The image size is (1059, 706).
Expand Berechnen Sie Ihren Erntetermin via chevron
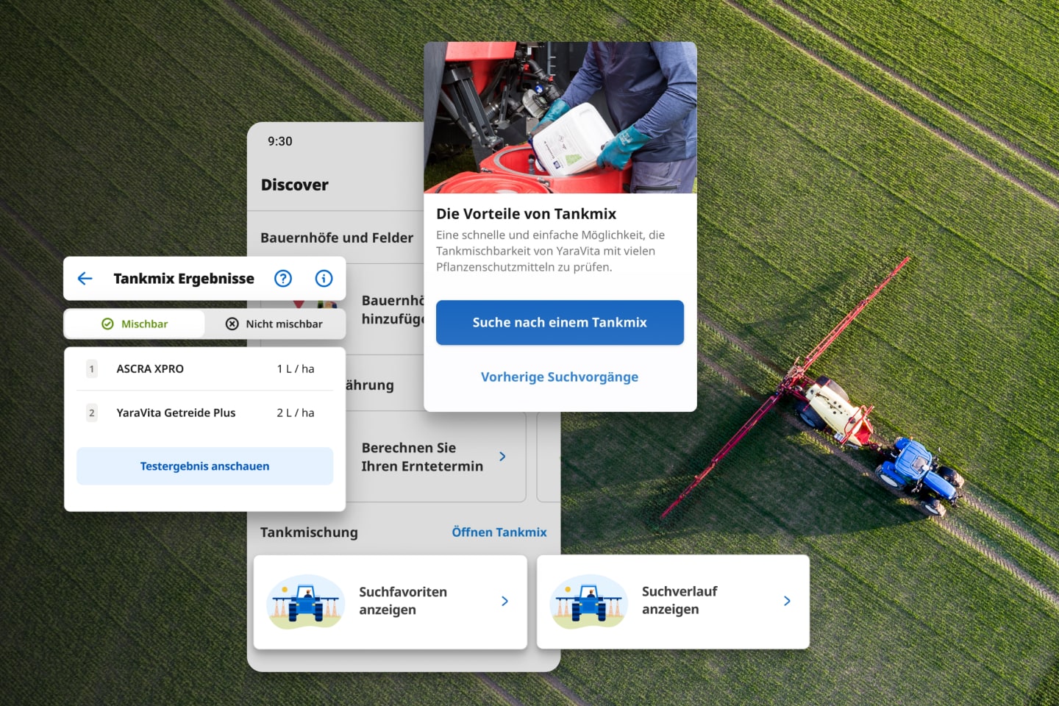pyautogui.click(x=502, y=456)
